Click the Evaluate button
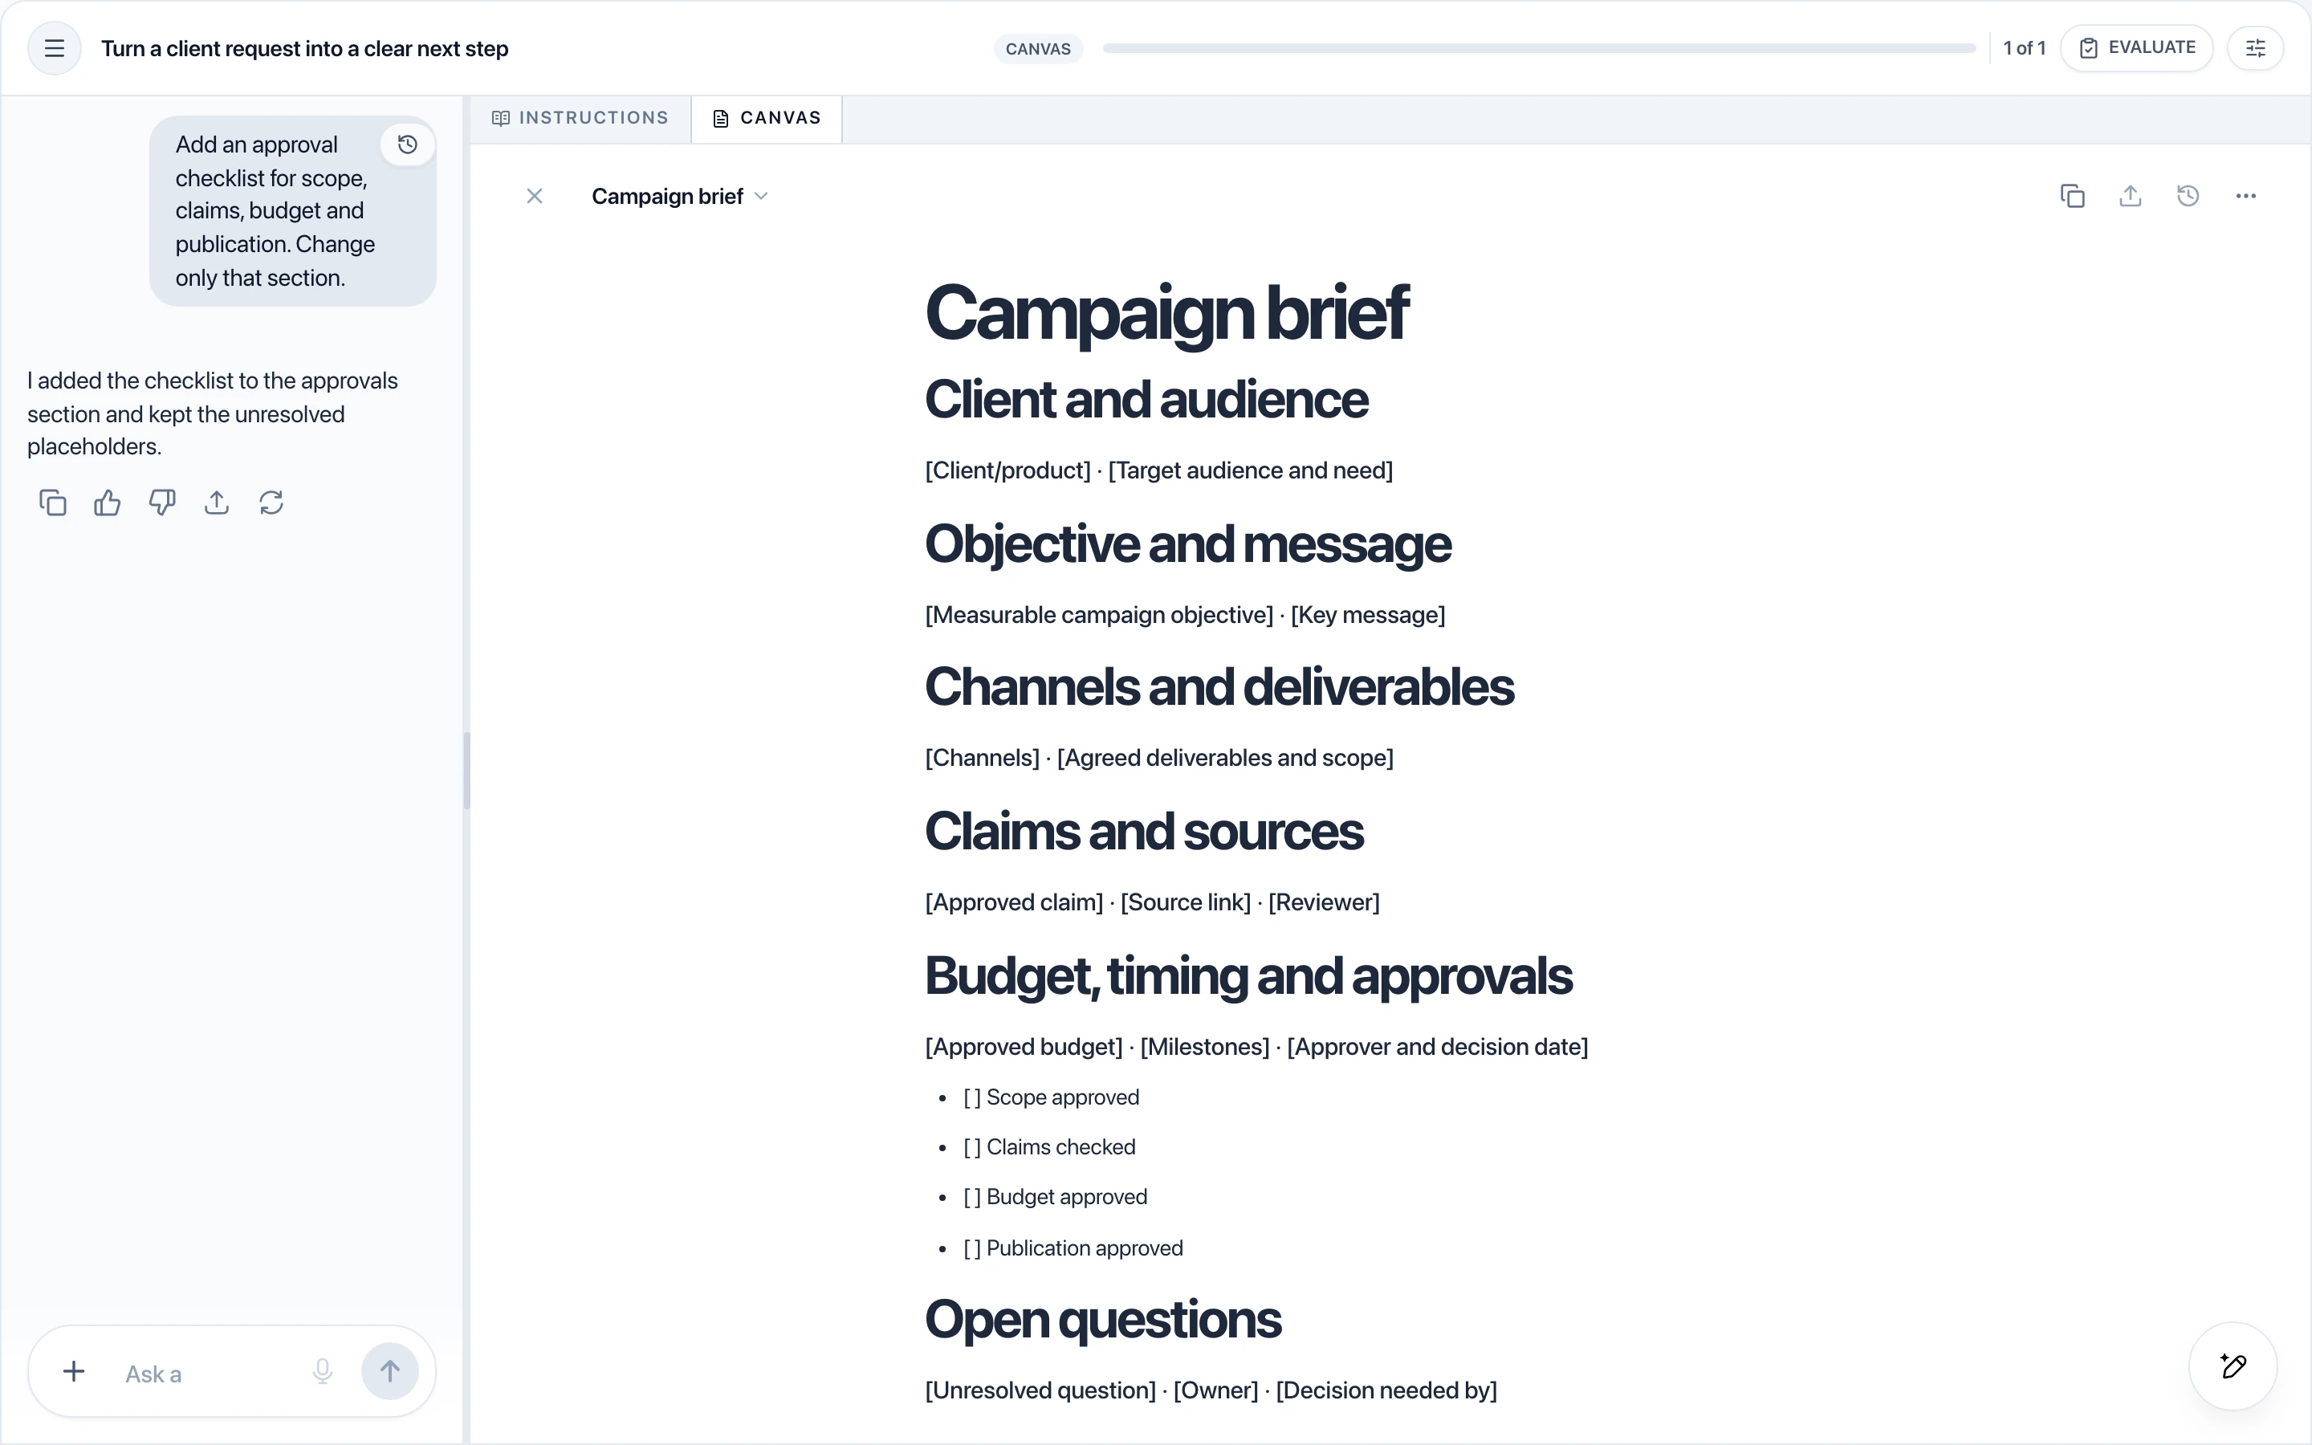 tap(2137, 48)
